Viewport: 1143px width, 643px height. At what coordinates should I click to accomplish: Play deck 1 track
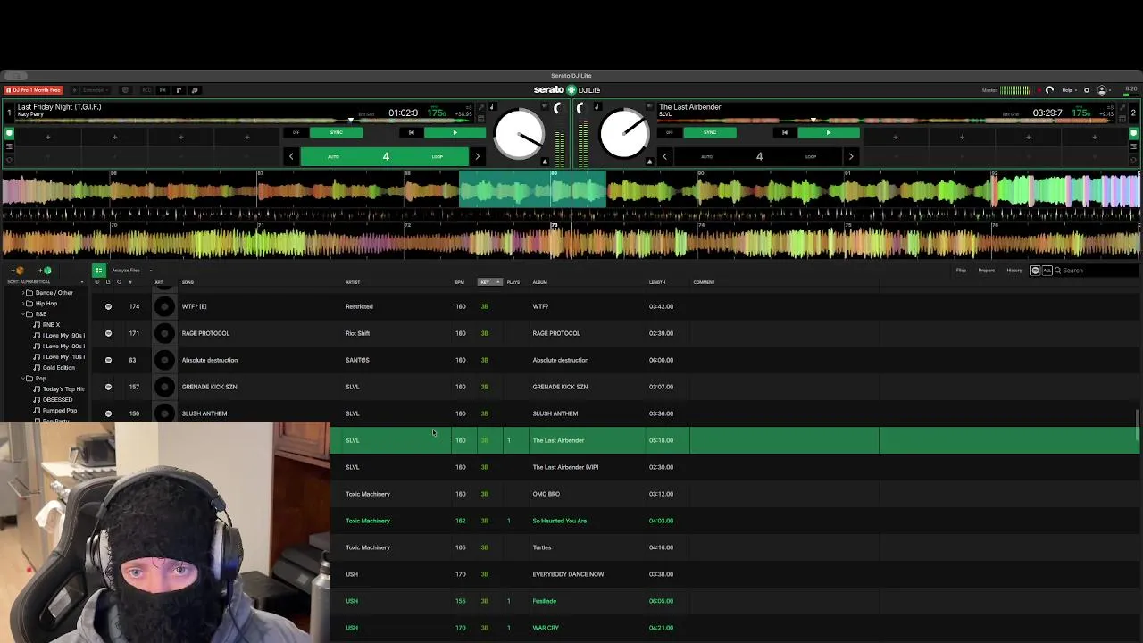[455, 132]
